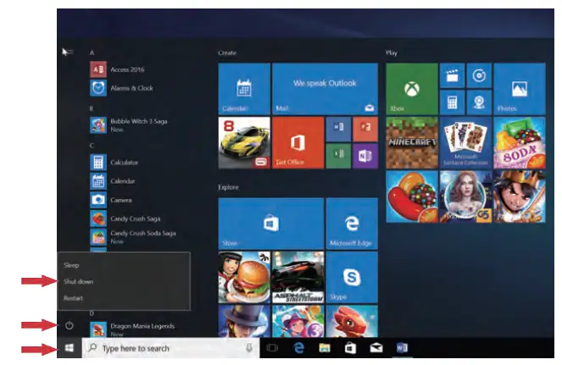Open Calculator from the app list
Screen dimensions: 562x365
click(114, 163)
